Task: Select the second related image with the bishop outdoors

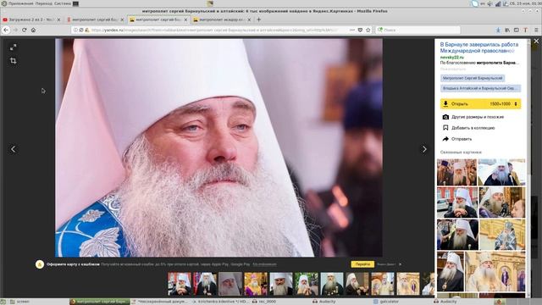Action: pos(501,172)
